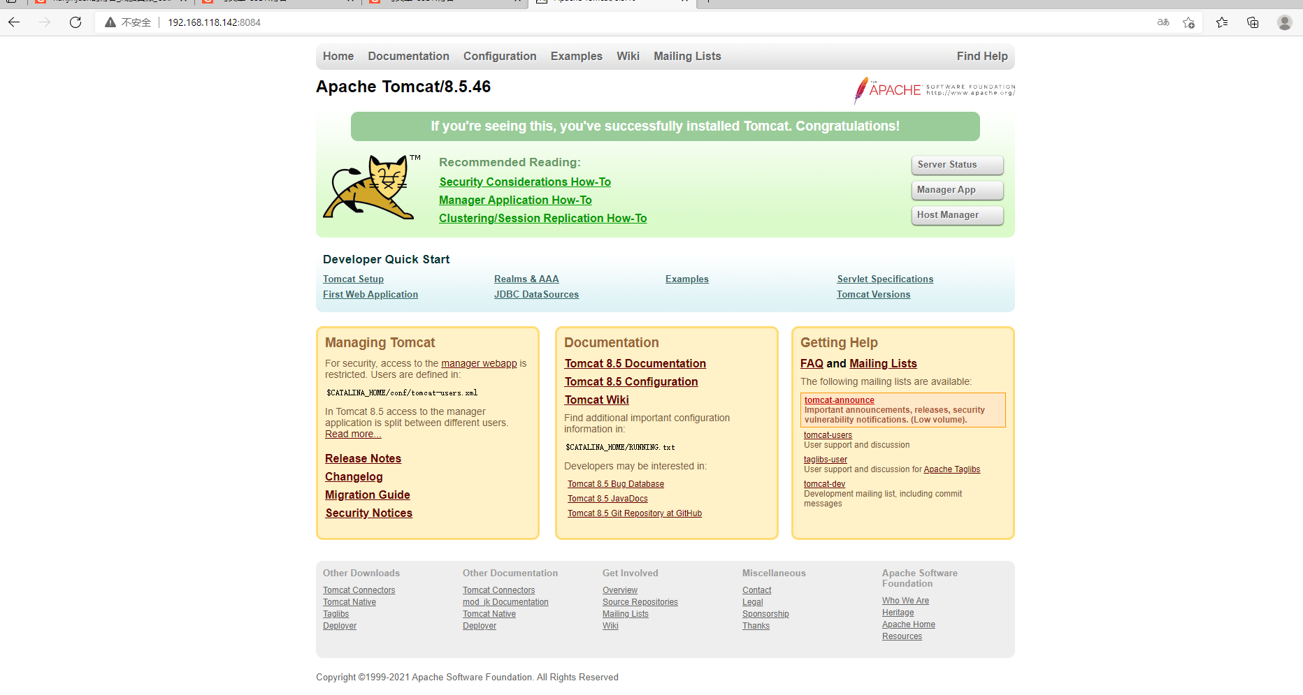Open Tomcat 8.5 Git Repository at GitHub
Viewport: 1303px width, 695px height.
(x=635, y=513)
